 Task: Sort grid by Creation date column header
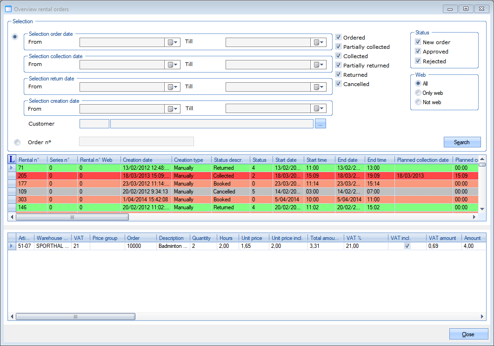click(146, 160)
